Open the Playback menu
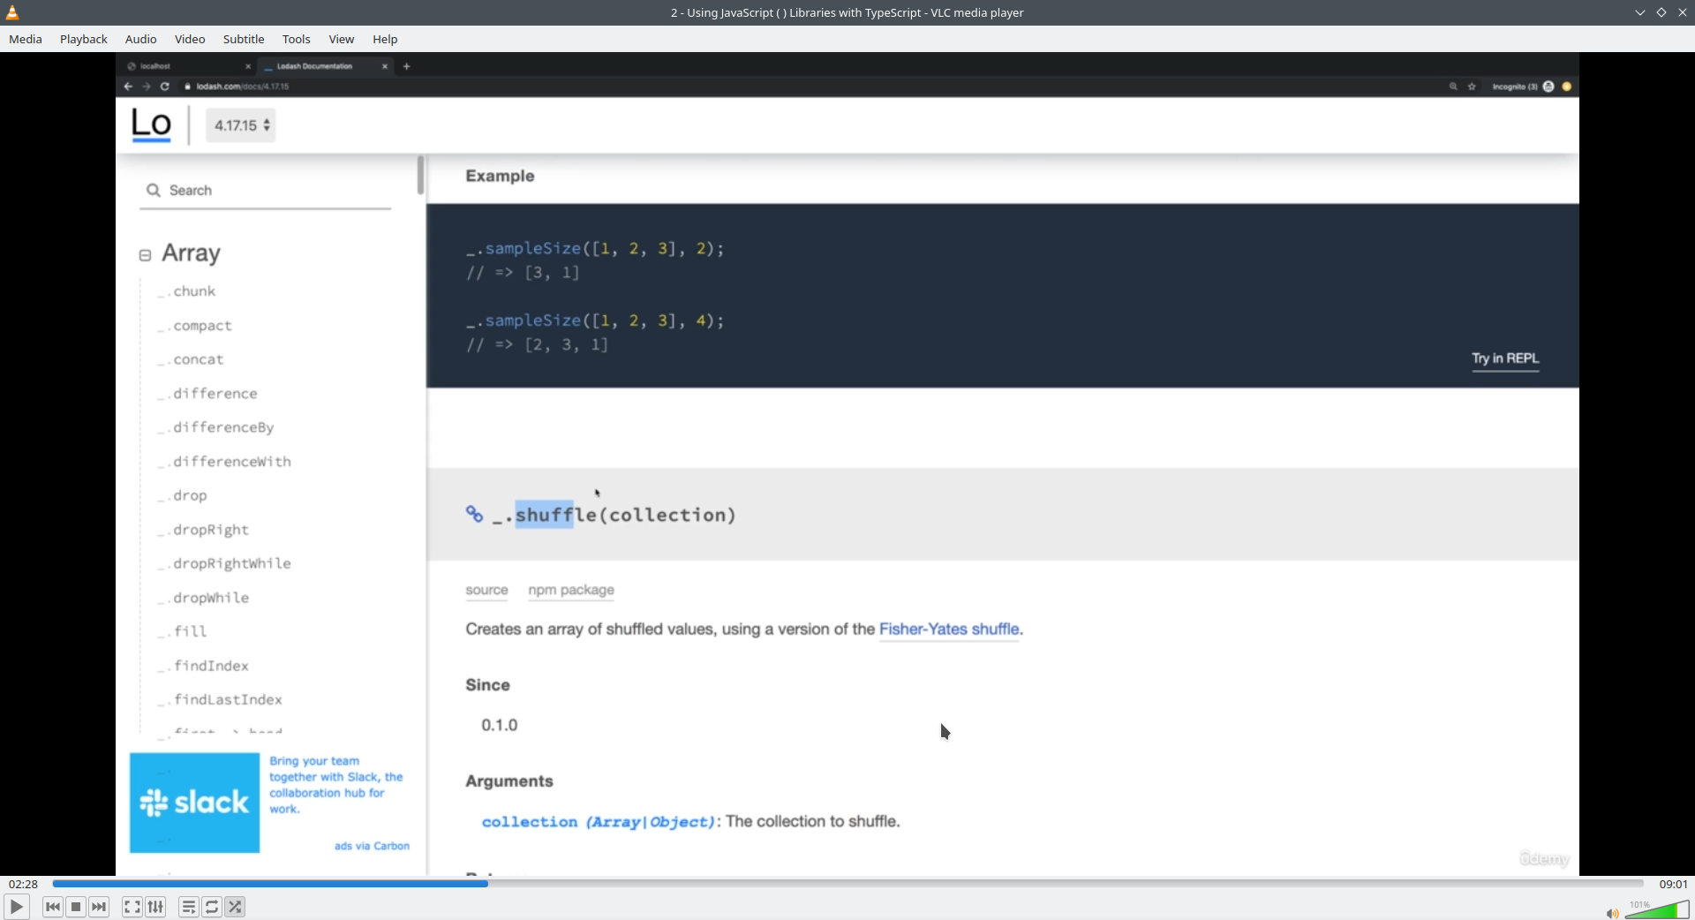Image resolution: width=1695 pixels, height=920 pixels. [x=84, y=39]
